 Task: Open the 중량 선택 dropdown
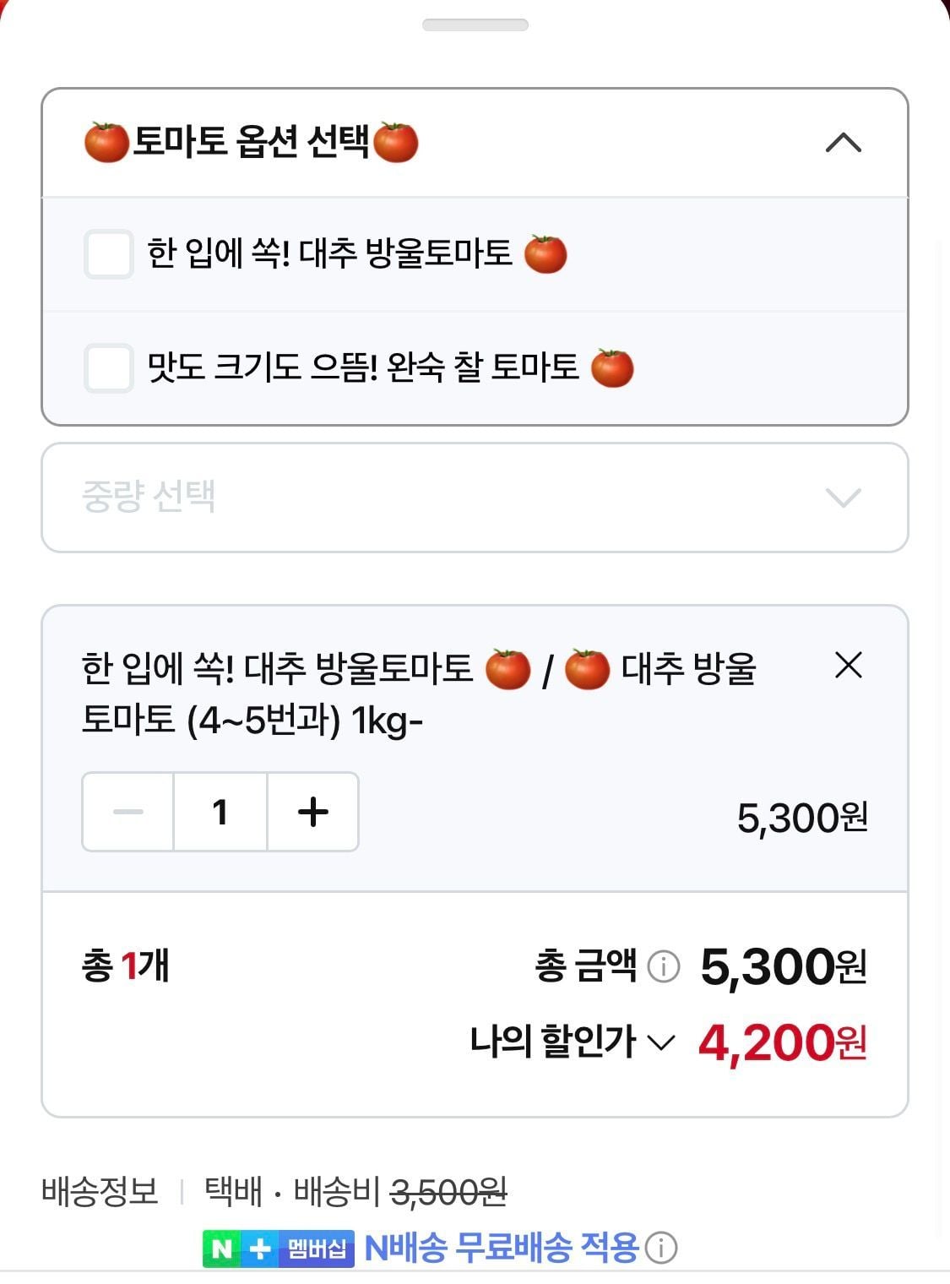pos(475,497)
